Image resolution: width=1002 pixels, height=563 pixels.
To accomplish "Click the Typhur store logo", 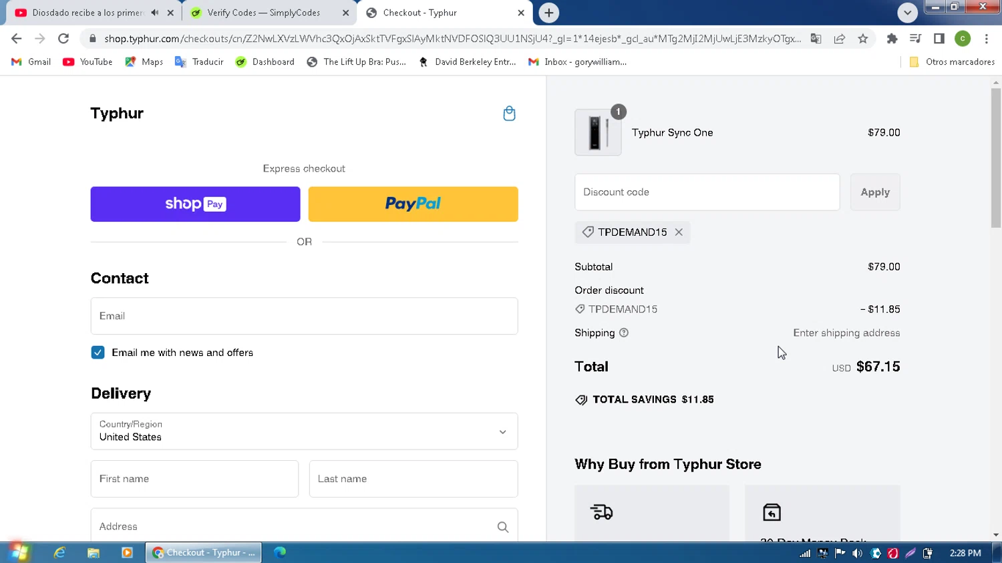I will (117, 113).
